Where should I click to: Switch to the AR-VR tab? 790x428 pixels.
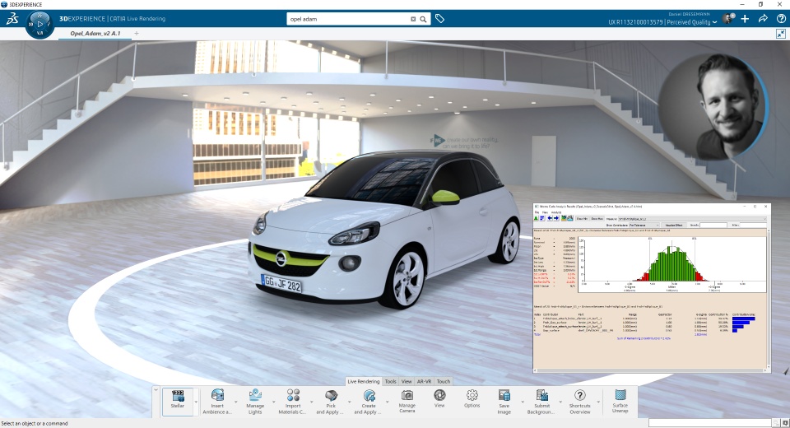coord(425,382)
